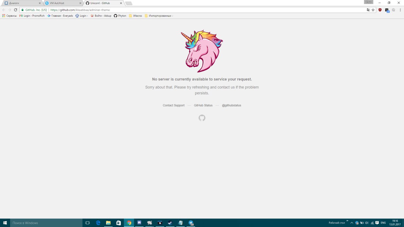The width and height of the screenshot is (404, 227).
Task: Open the uBlock Origin extension icon
Action: pos(380,10)
